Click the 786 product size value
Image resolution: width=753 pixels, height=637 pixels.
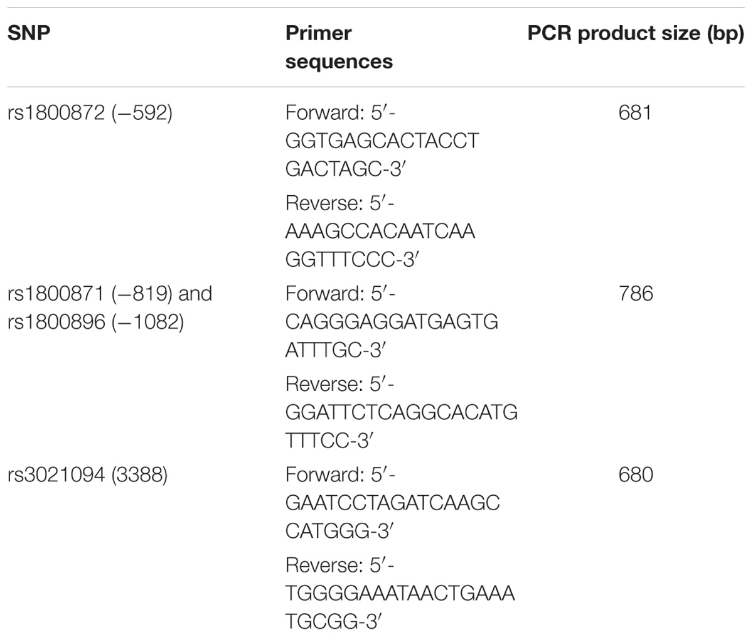point(635,293)
